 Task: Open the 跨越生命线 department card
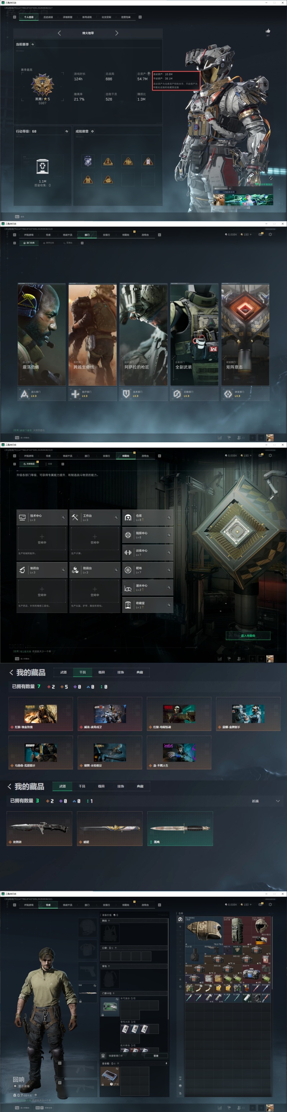(93, 334)
